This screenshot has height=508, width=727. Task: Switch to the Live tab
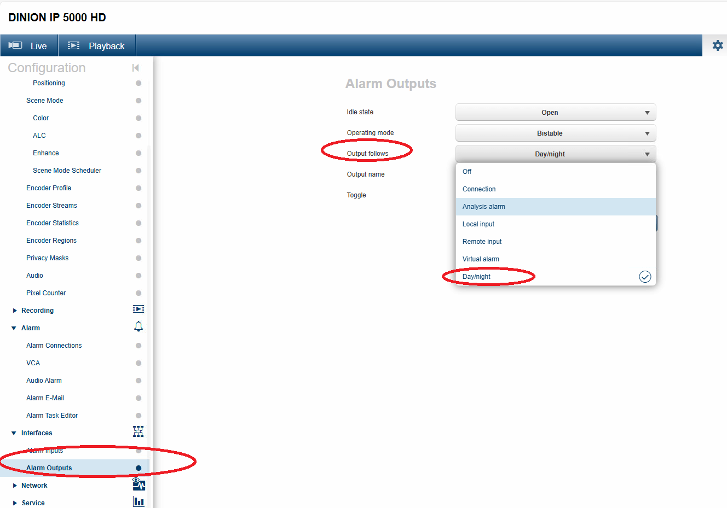29,46
